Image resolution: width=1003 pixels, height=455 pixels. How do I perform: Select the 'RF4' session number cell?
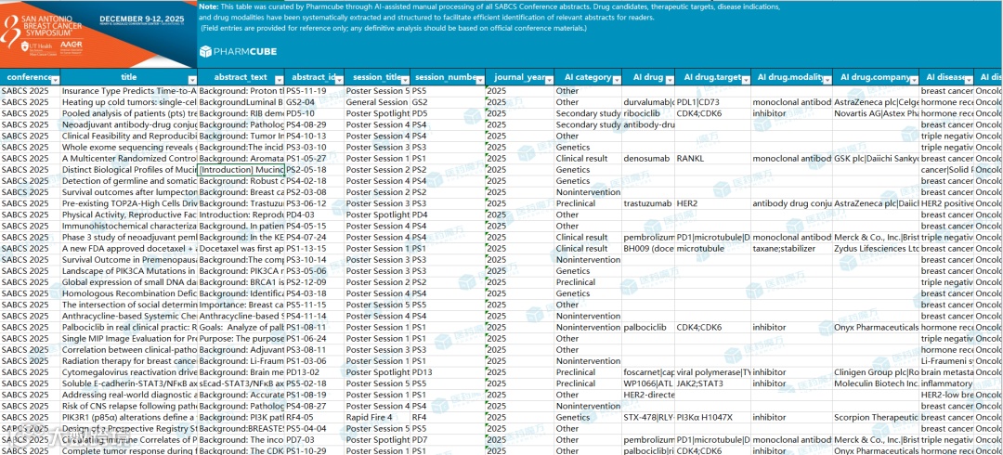pyautogui.click(x=448, y=417)
